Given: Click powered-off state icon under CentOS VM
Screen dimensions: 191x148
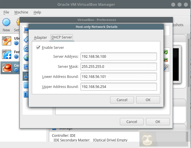Looking at the screenshot, I should tap(16, 70).
